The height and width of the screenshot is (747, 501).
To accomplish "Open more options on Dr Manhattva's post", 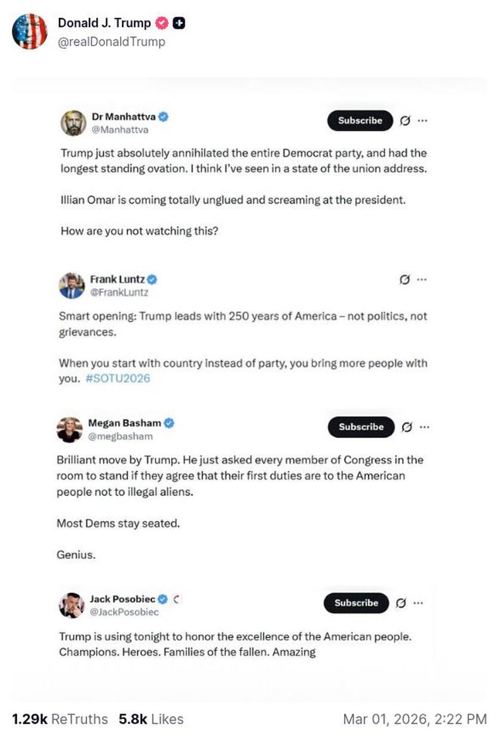I will [x=422, y=120].
